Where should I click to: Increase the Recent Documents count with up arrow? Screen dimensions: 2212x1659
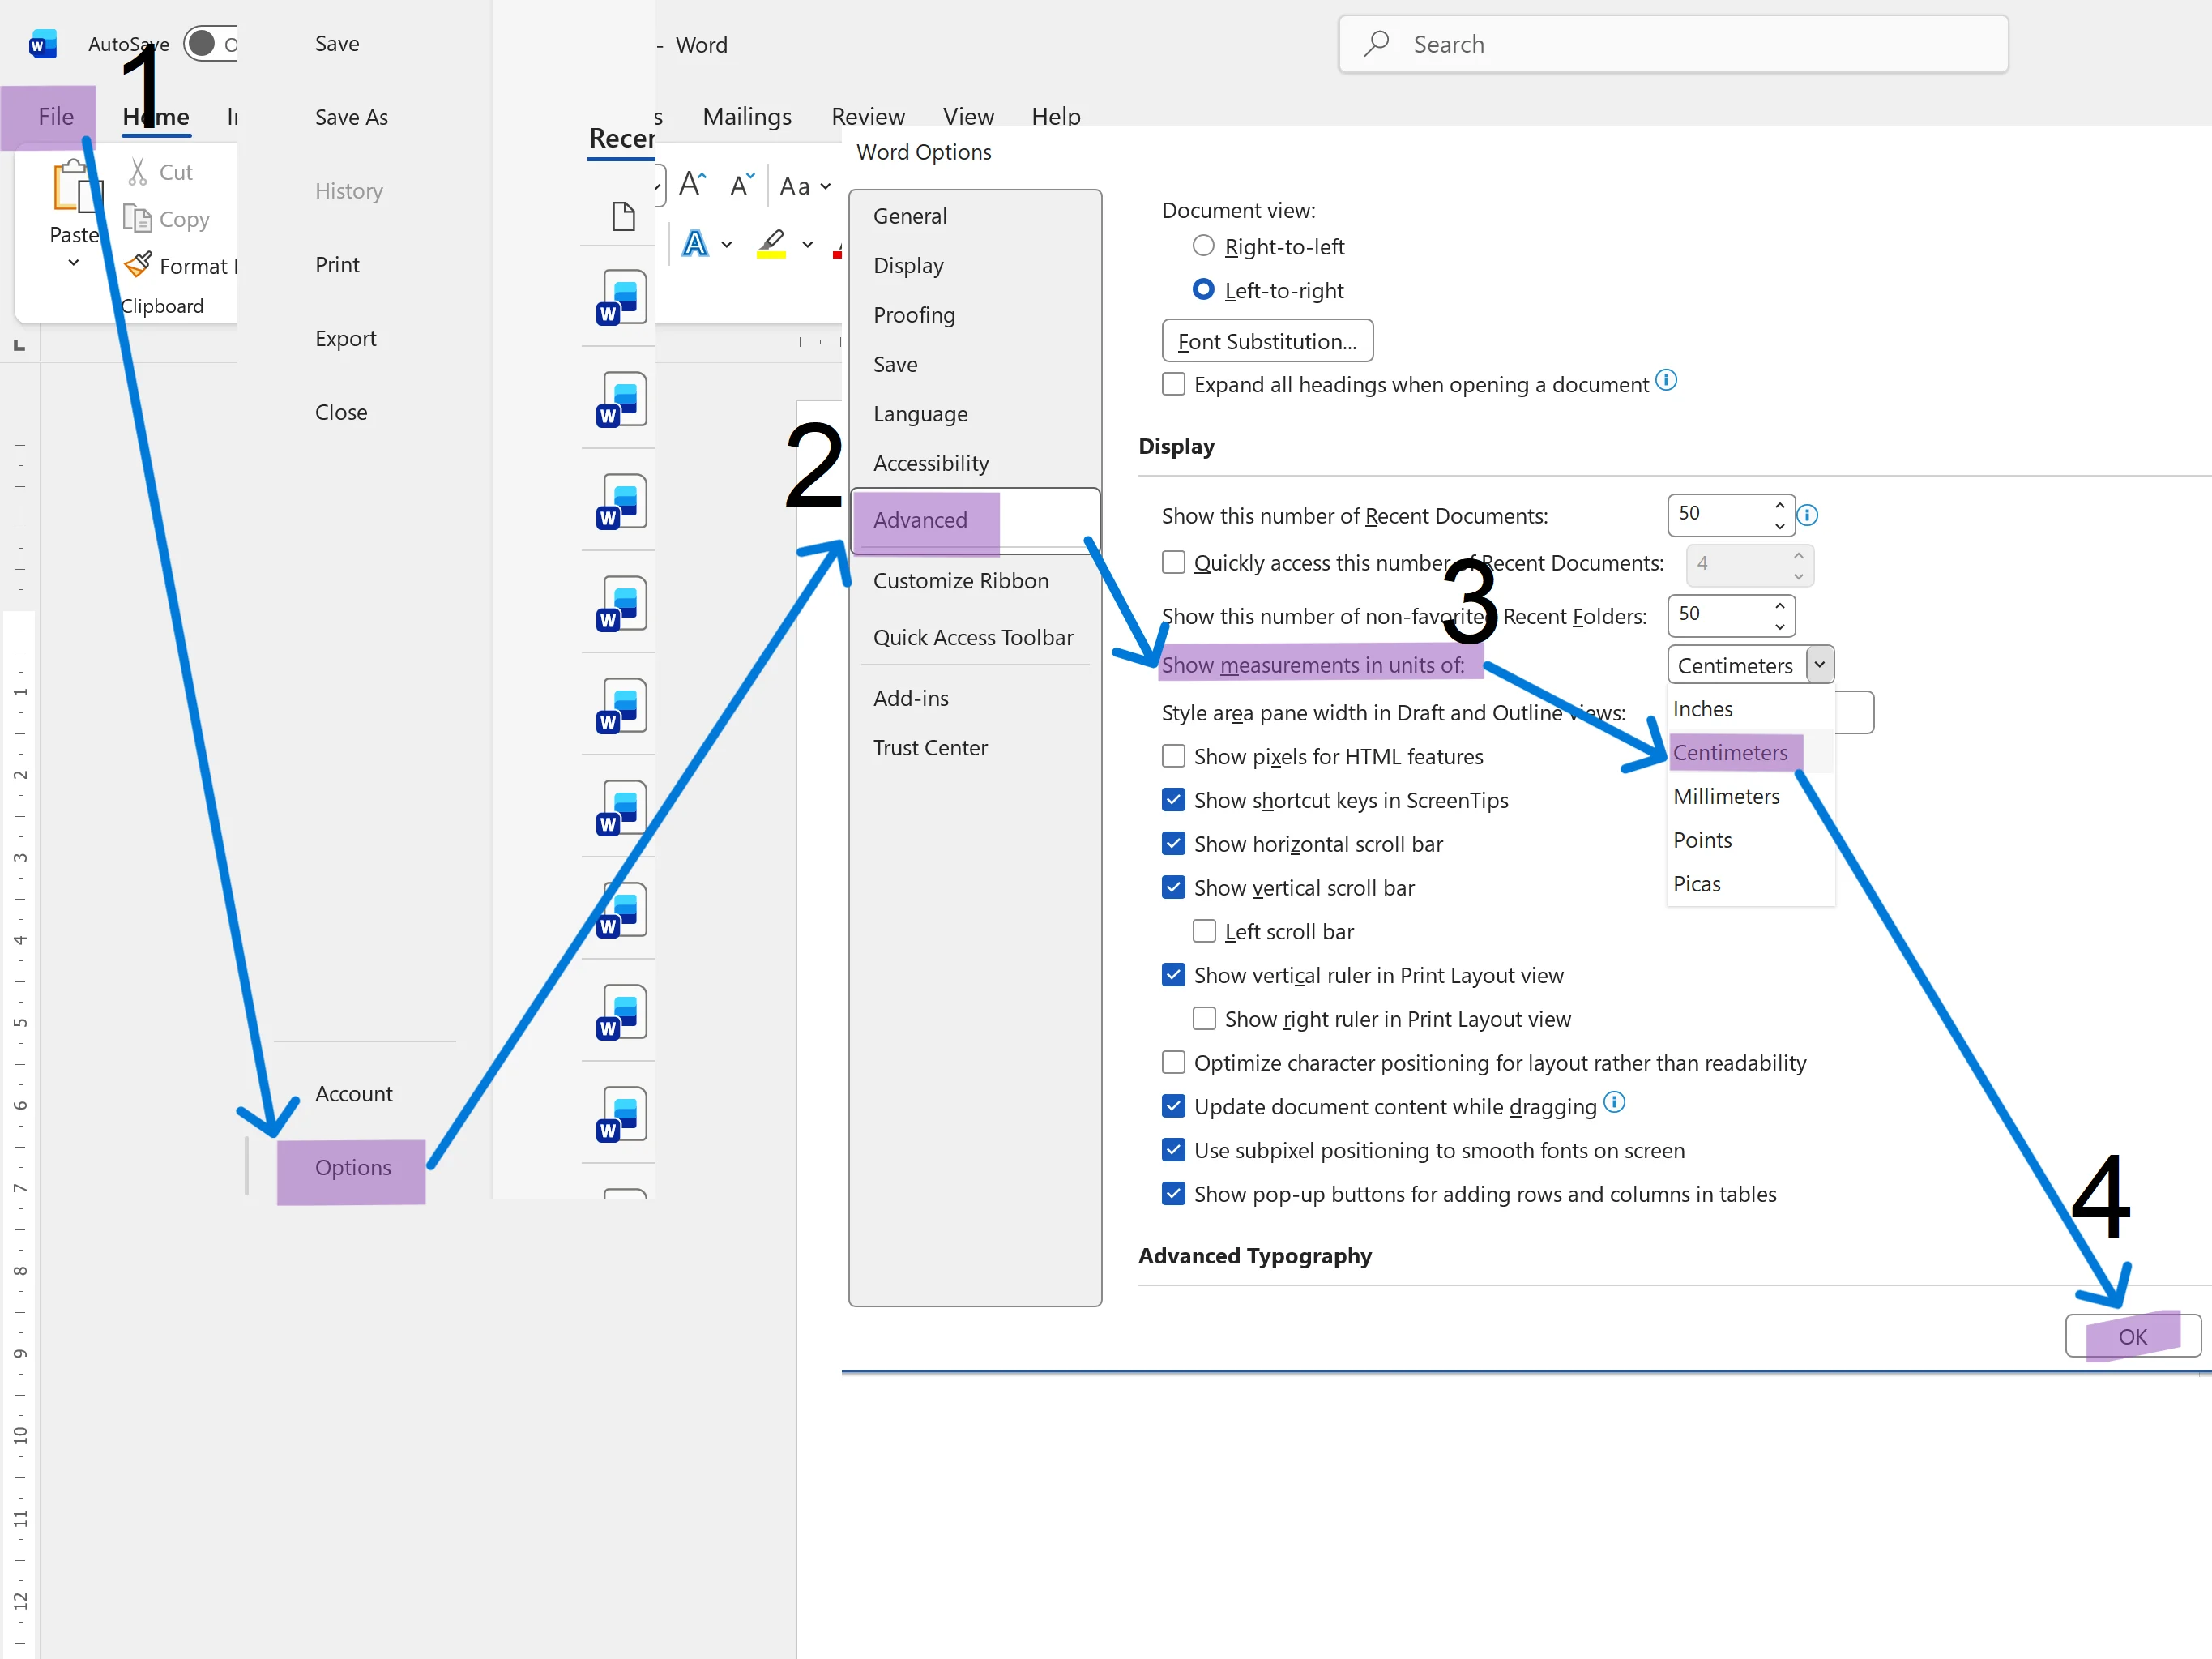(x=1780, y=505)
